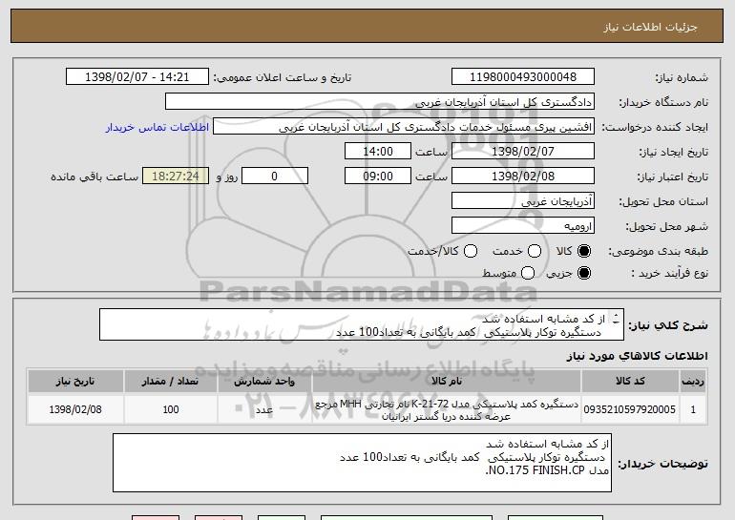This screenshot has width=735, height=520.
Task: Click the buyer organization name field
Action: click(x=380, y=102)
